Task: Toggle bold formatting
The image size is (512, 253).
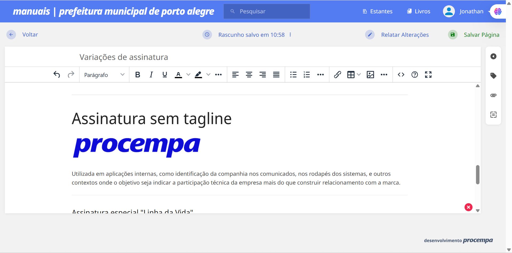Action: click(138, 75)
